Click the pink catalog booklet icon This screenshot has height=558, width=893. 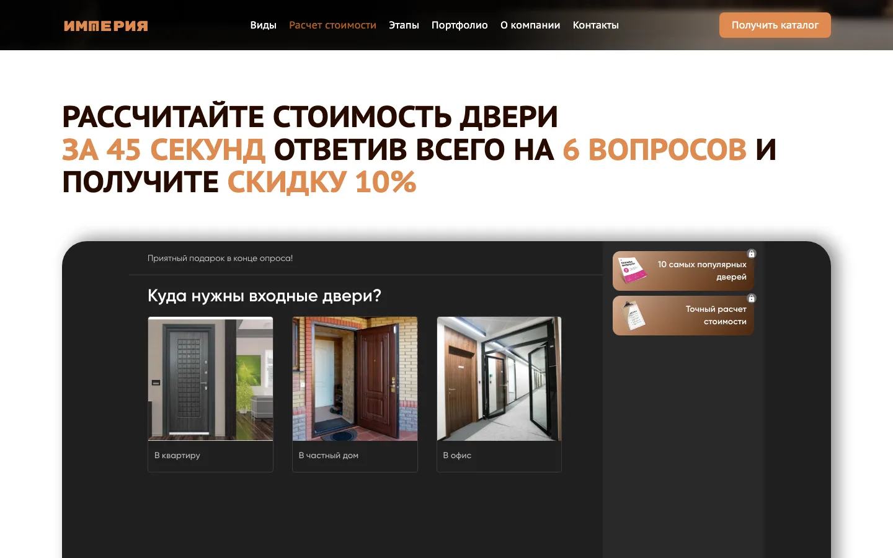[633, 271]
